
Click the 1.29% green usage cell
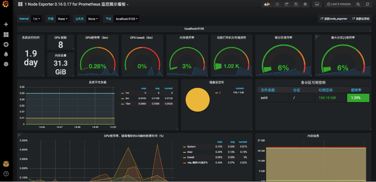[358, 98]
